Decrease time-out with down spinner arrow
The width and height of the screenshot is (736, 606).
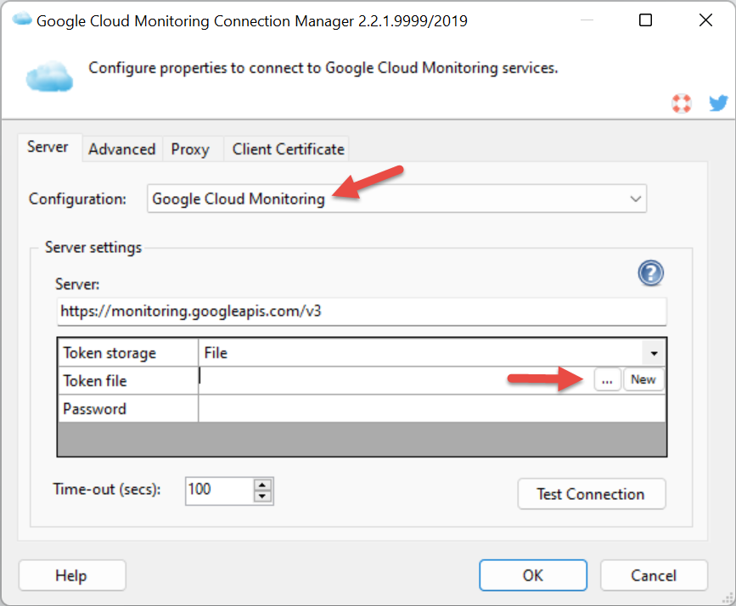click(x=262, y=497)
